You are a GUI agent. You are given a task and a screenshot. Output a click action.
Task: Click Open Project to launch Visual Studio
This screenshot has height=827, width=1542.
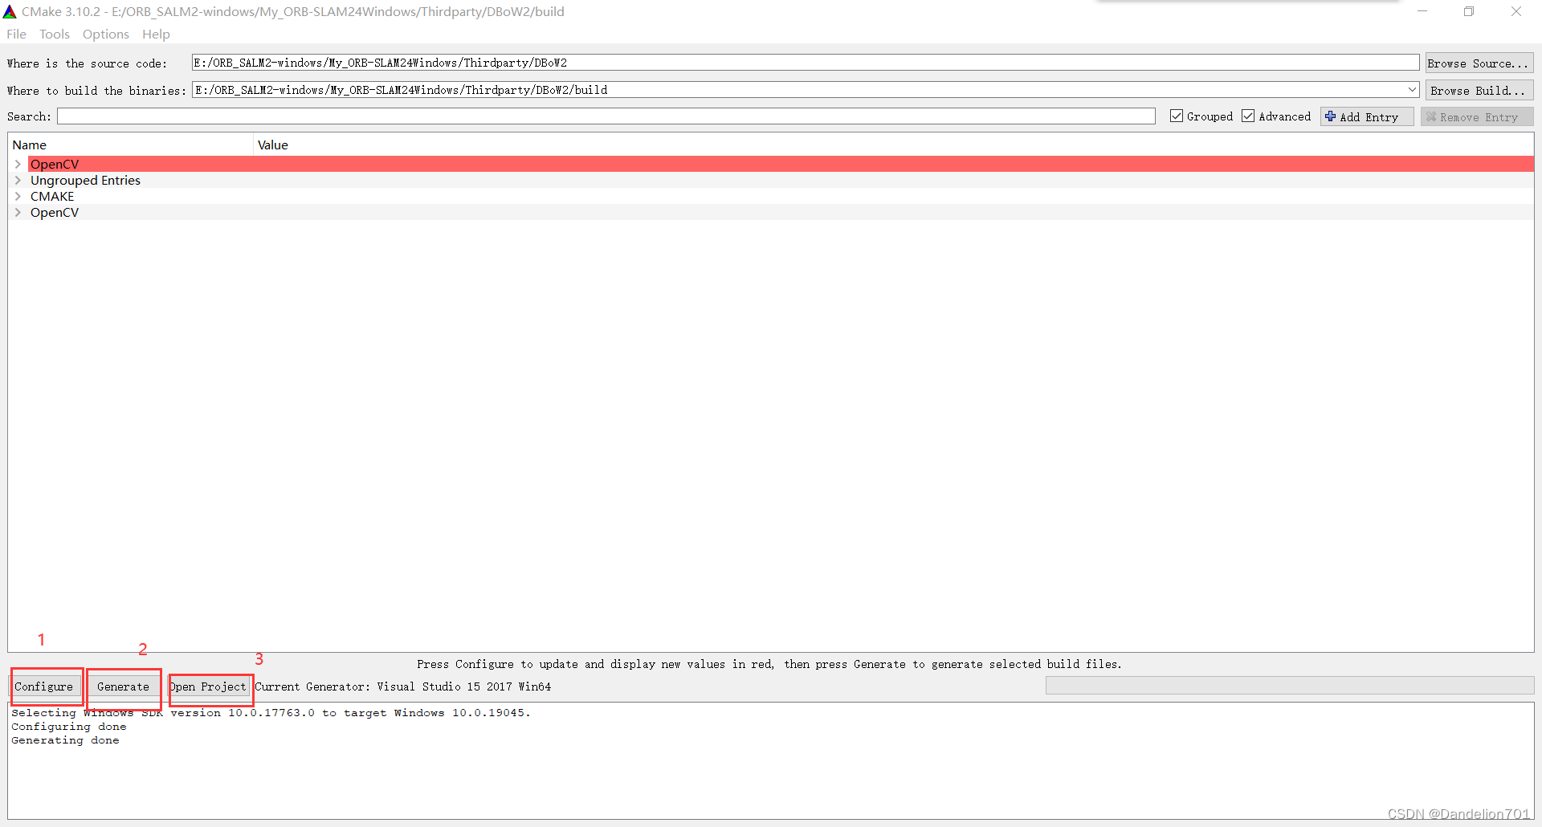pos(209,687)
